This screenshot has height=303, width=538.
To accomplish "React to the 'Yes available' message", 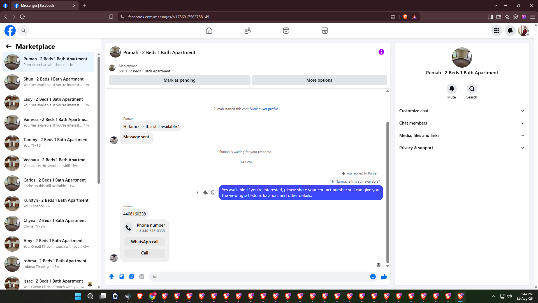I will 213,192.
